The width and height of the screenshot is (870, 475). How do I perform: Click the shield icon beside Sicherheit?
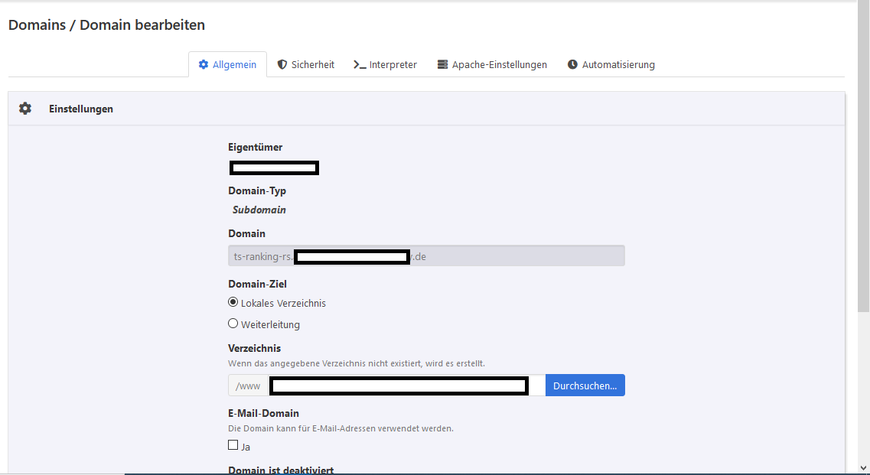click(x=282, y=65)
